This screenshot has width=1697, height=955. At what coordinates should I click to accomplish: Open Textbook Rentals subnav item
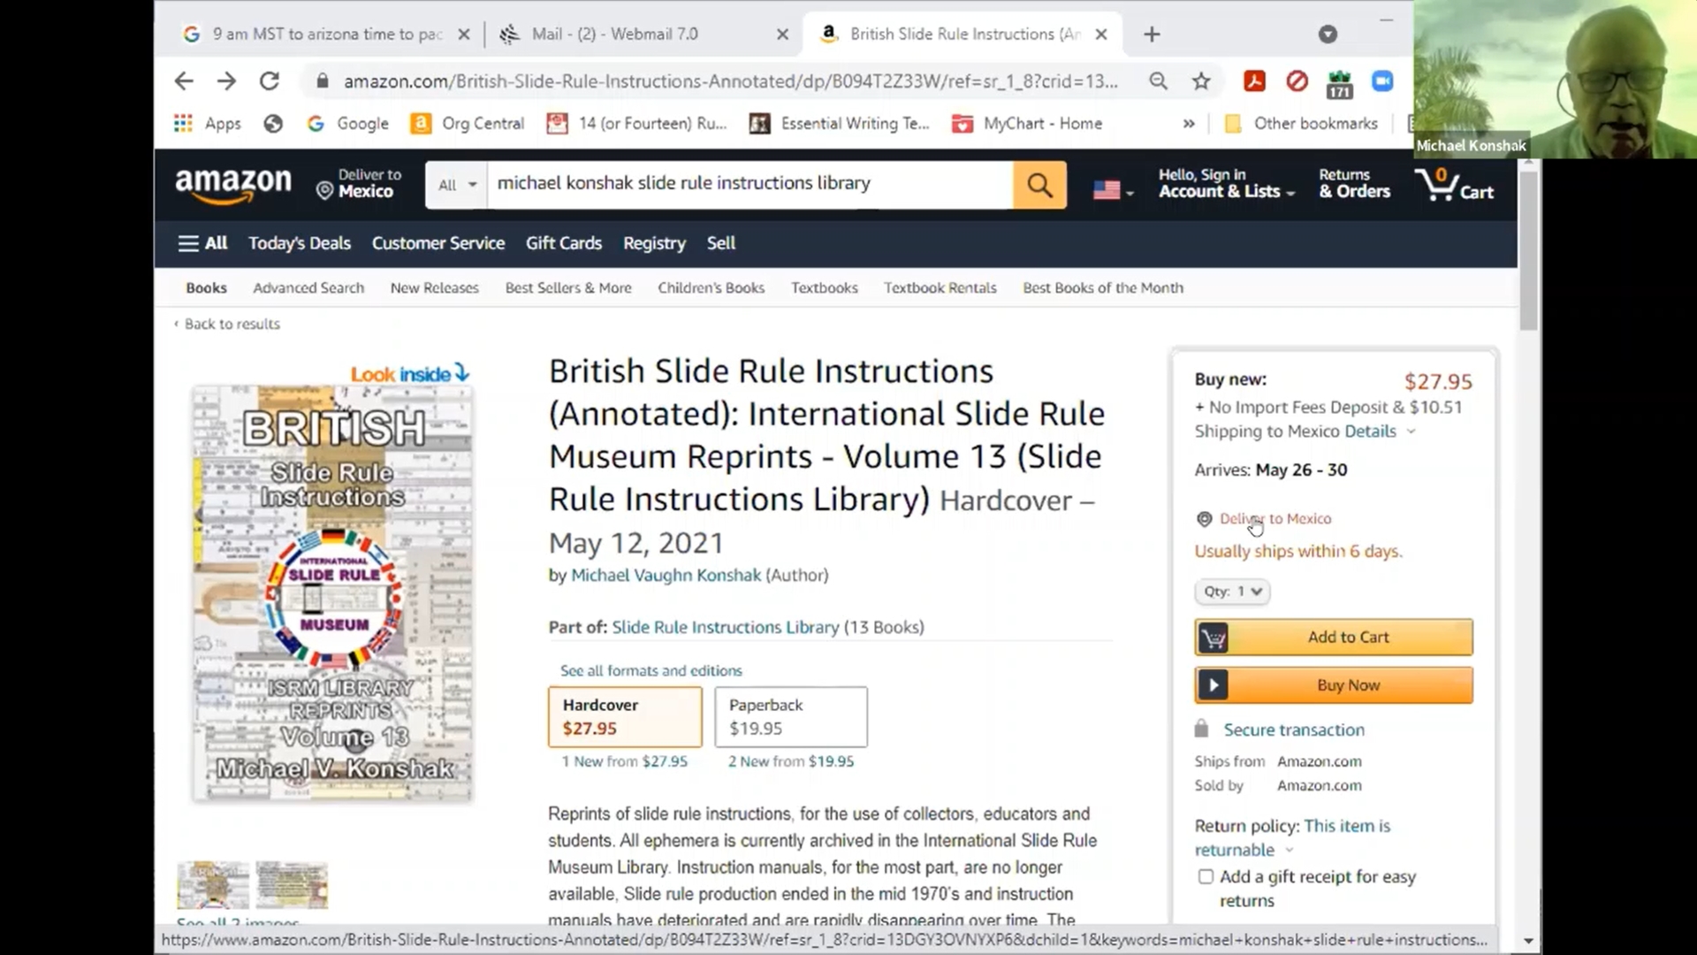pos(940,288)
